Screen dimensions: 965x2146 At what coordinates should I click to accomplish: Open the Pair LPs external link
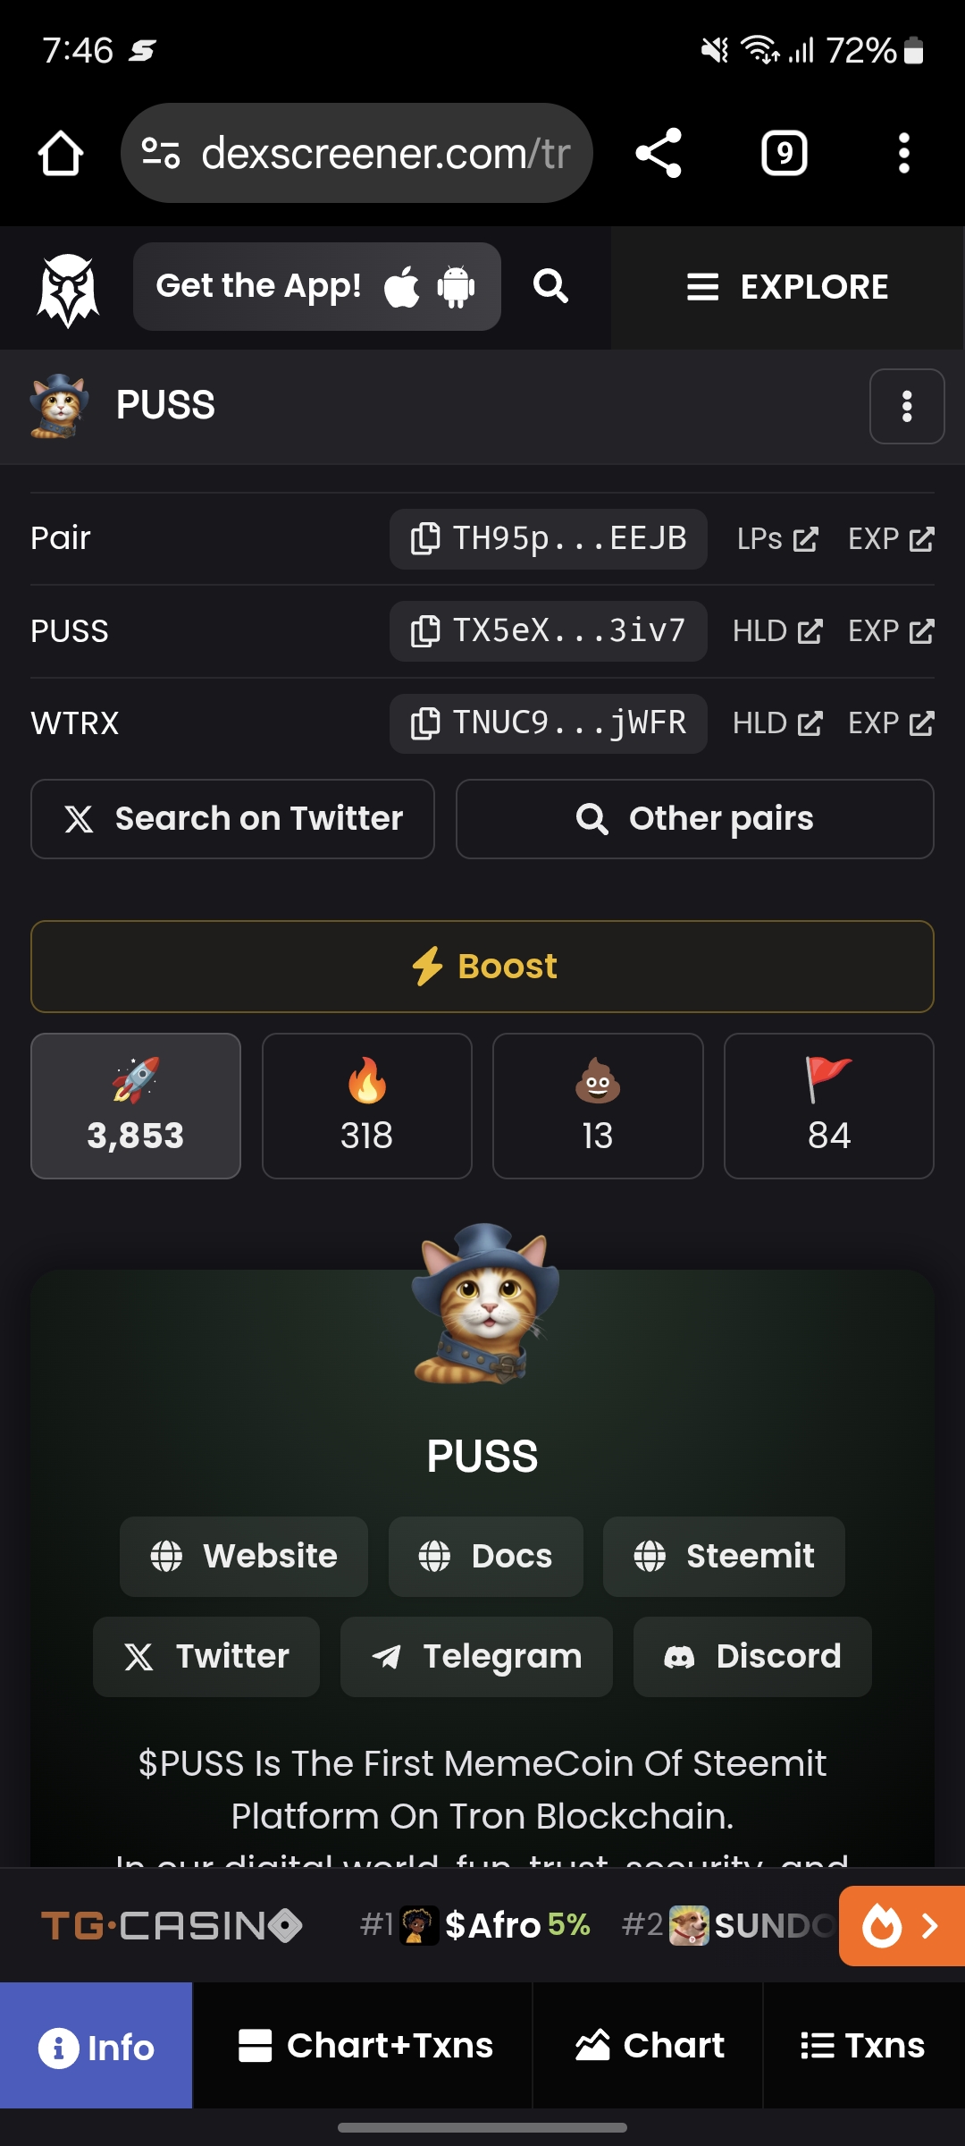(777, 539)
